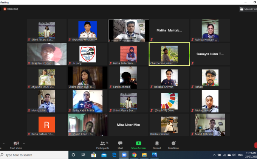Select Rakibus Salehin participant tile
The image size is (257, 159).
[169, 125]
